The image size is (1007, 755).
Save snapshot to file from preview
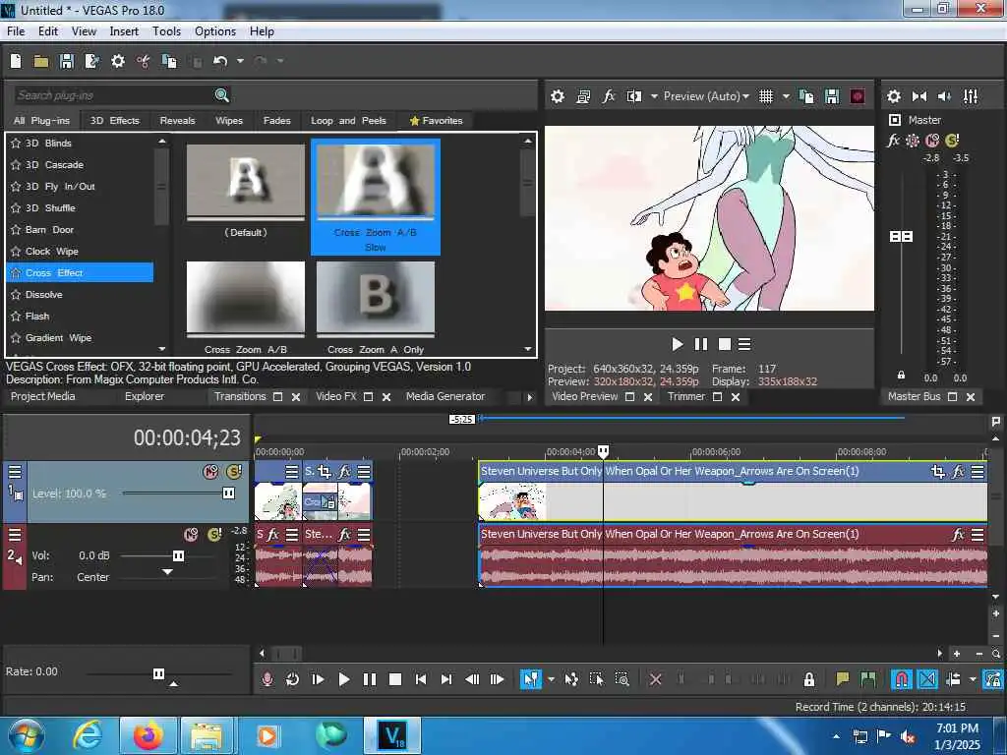[832, 96]
